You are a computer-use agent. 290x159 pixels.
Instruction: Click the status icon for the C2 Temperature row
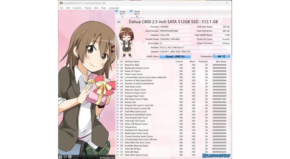118,127
